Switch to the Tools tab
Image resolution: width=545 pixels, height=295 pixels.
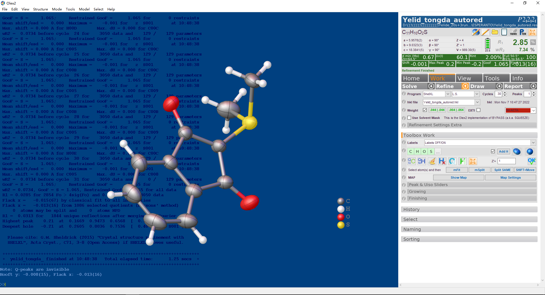coord(496,78)
